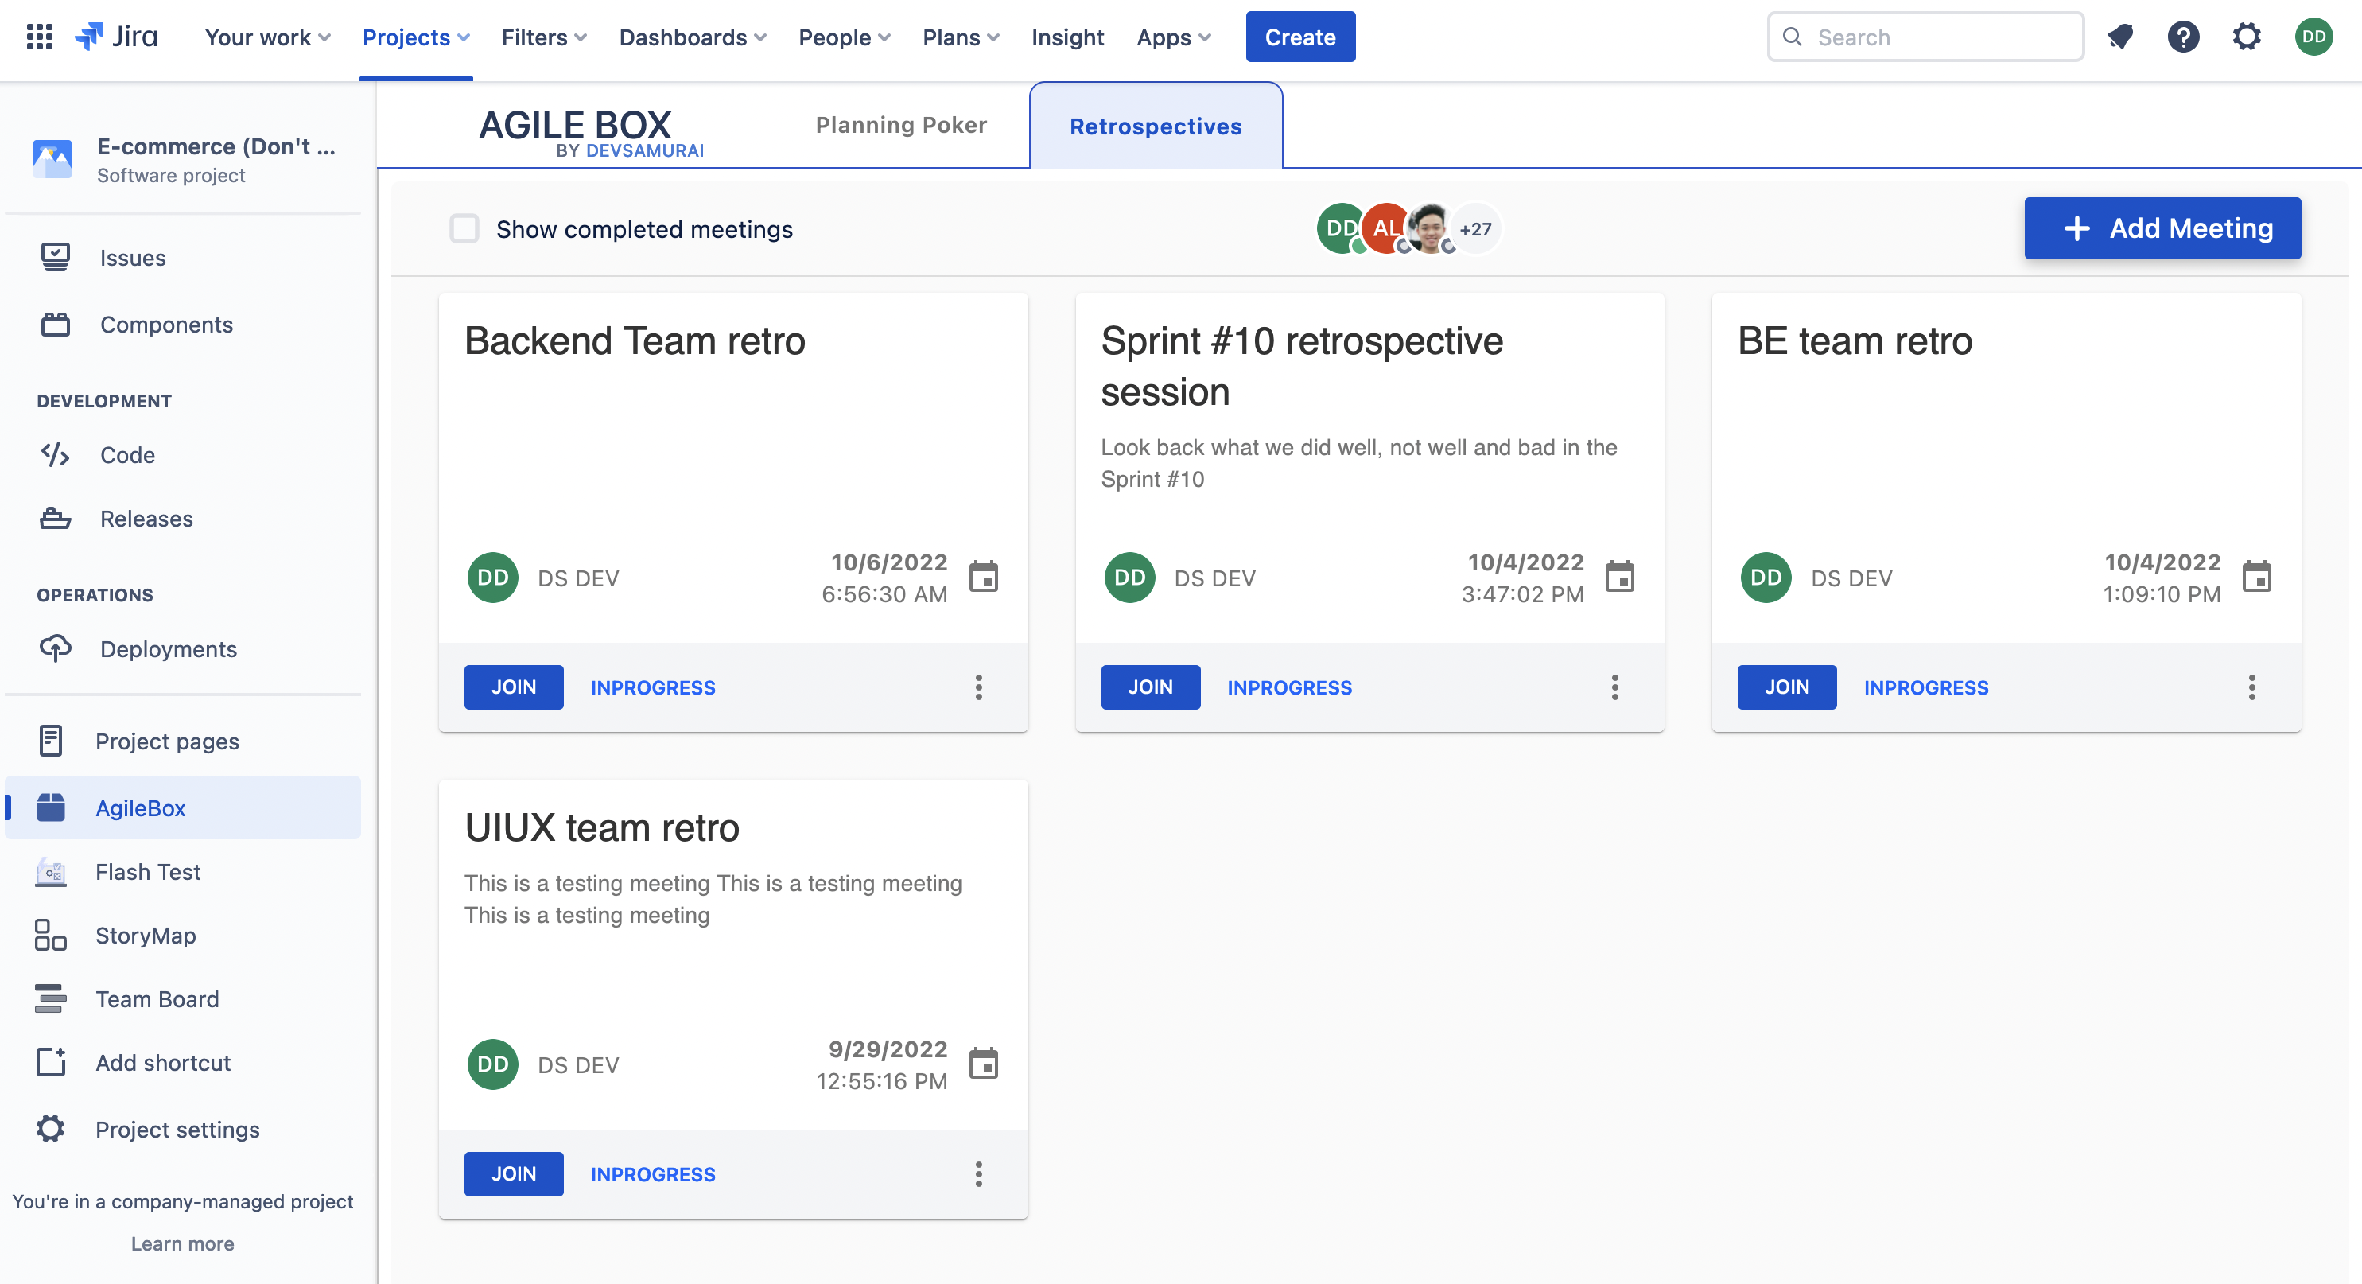Click the Flash Test icon
Screen dimensions: 2362x1284
[52, 871]
